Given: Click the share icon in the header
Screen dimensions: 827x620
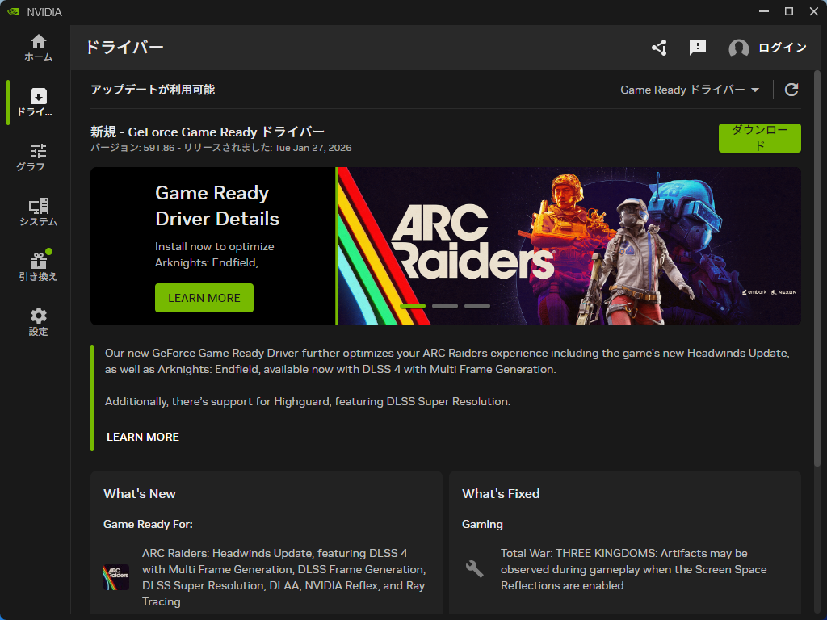Looking at the screenshot, I should point(659,48).
